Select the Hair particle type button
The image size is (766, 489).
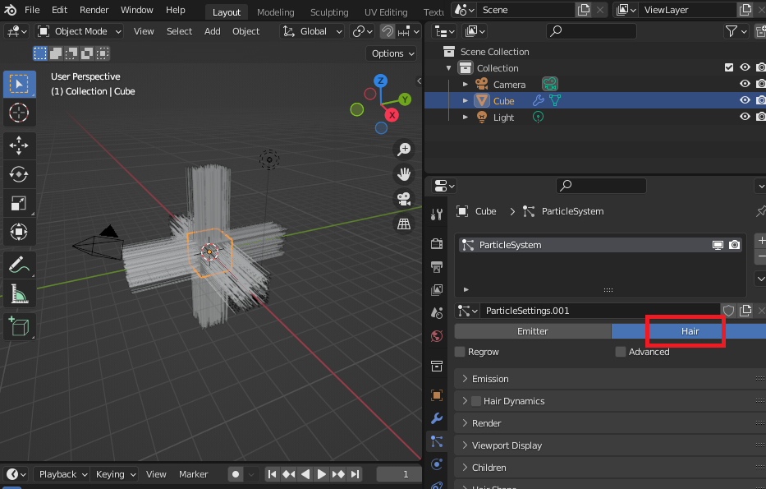(x=690, y=331)
